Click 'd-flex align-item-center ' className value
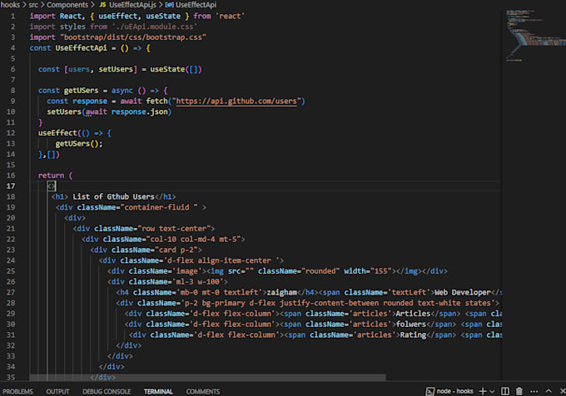566x396 pixels. (223, 260)
